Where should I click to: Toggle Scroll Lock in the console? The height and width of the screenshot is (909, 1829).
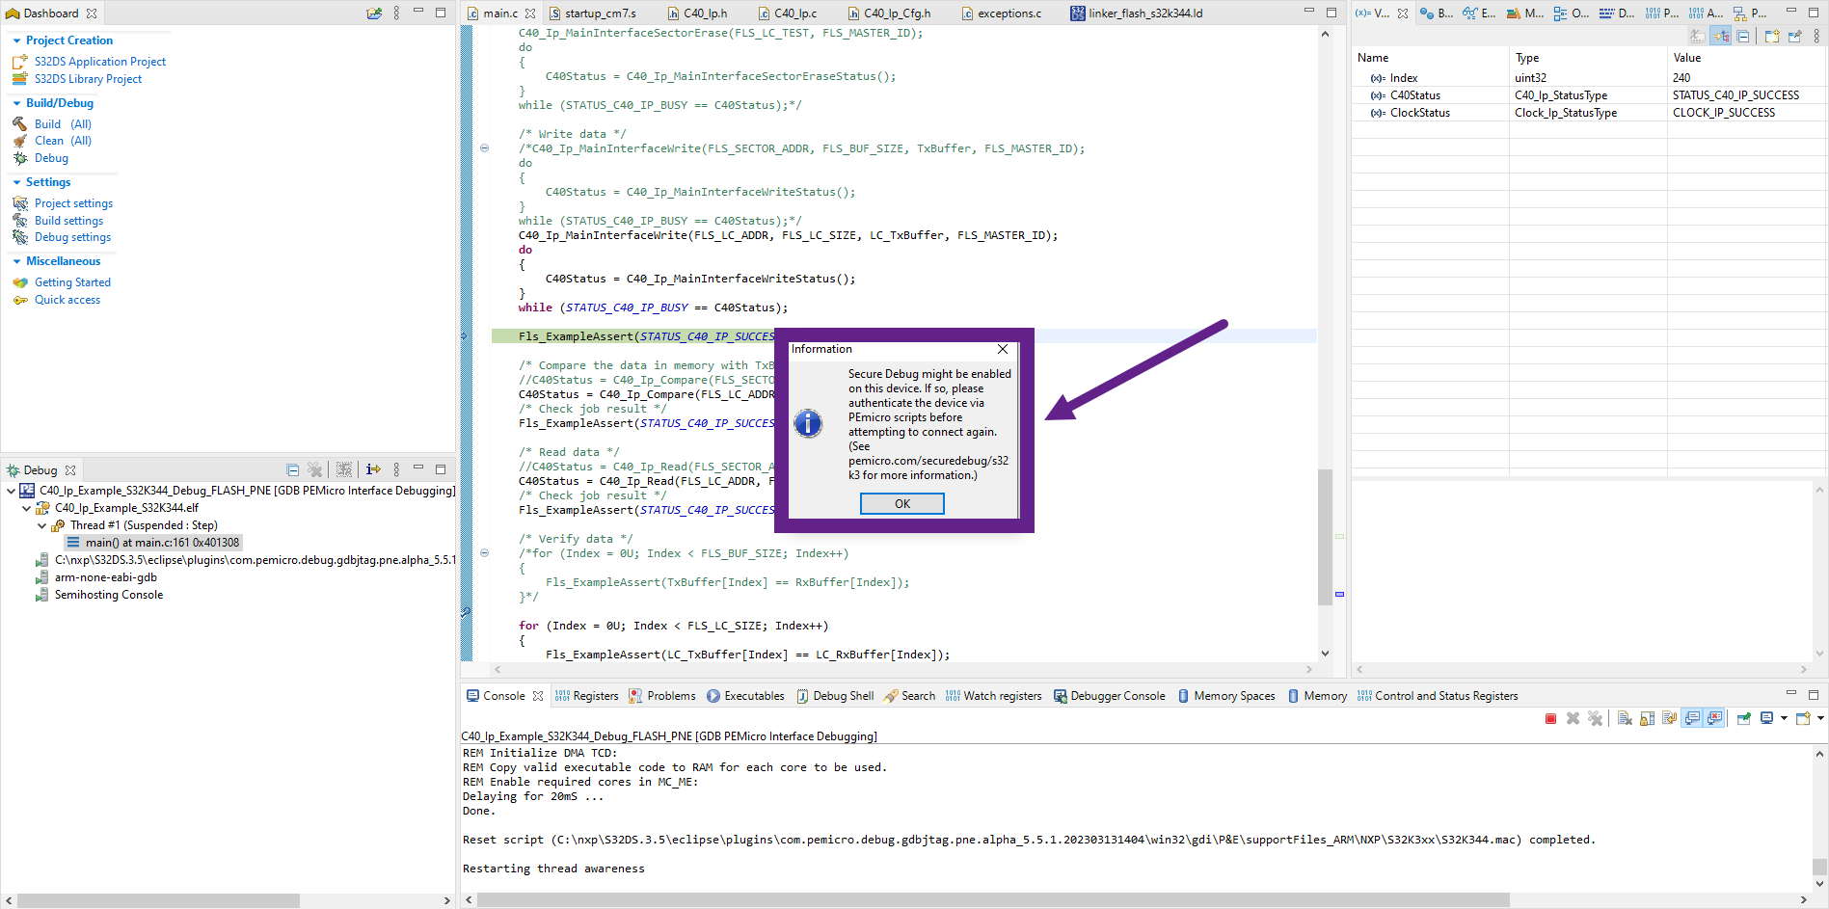click(x=1647, y=718)
